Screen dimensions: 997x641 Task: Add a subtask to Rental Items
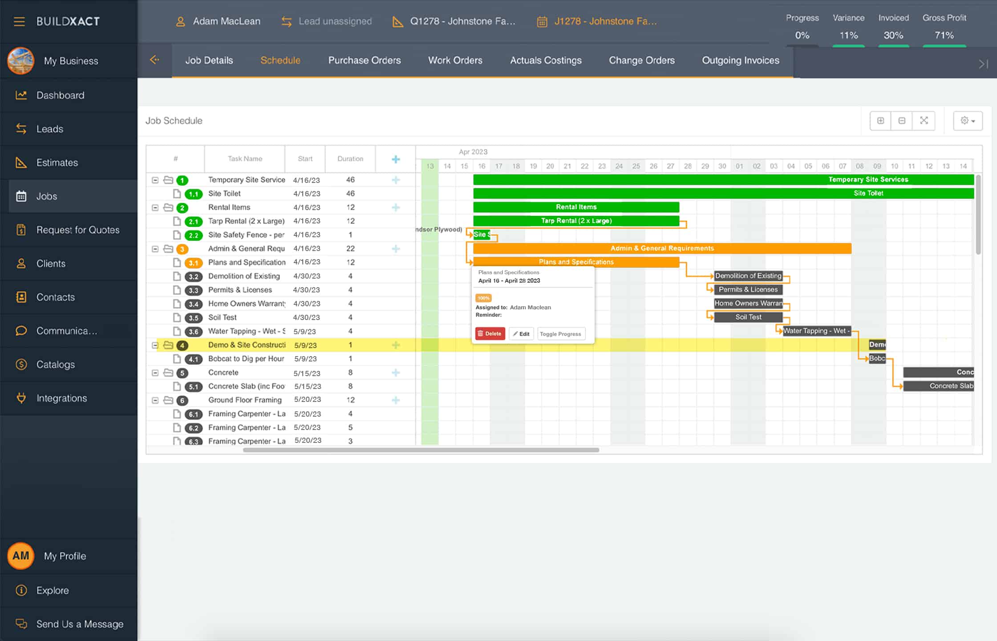[x=395, y=207]
